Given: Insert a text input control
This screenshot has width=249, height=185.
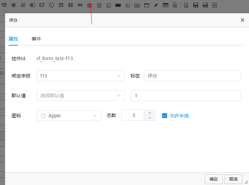Looking at the screenshot, I should point(42,5).
